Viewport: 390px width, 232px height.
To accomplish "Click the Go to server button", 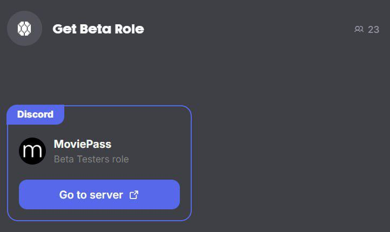I will (x=99, y=194).
